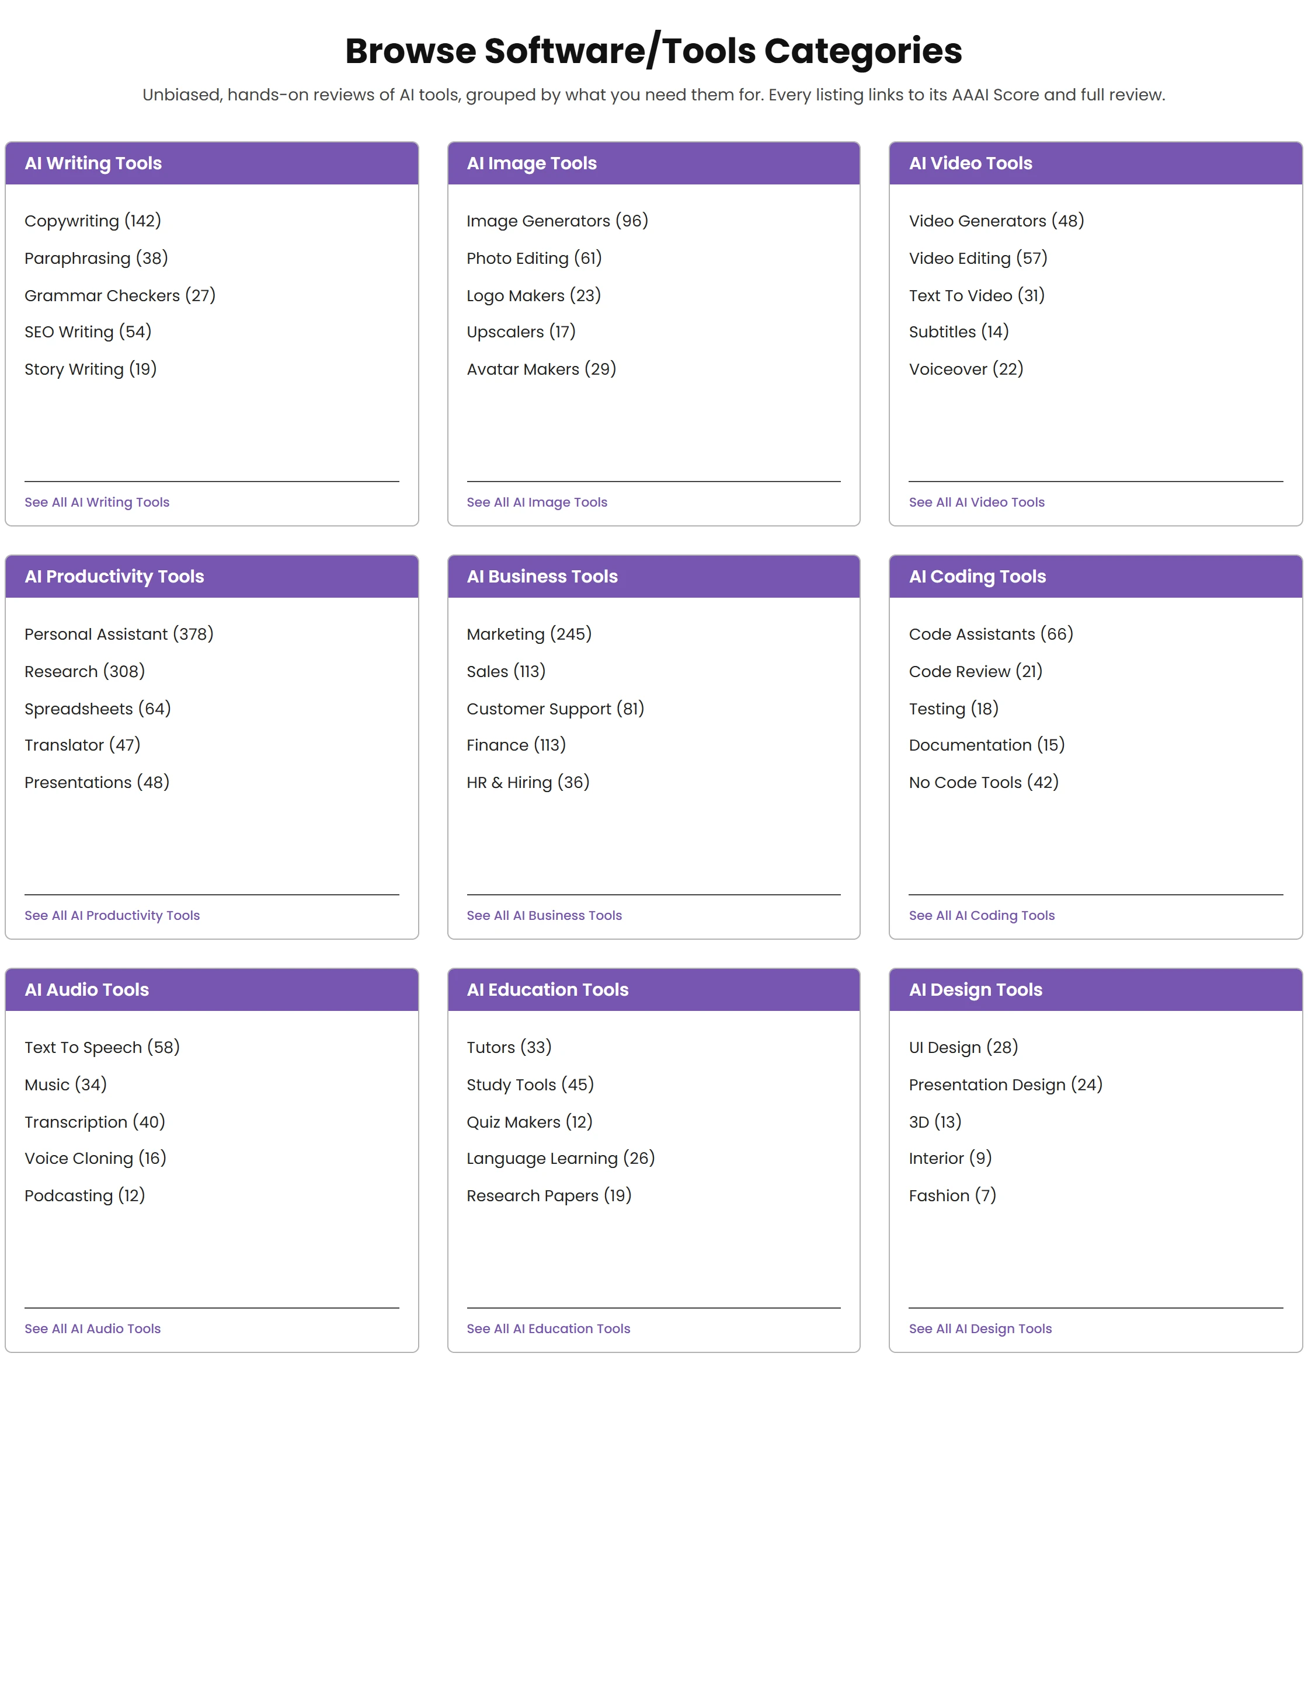Select Music (34) category
1308x1681 pixels.
click(65, 1084)
